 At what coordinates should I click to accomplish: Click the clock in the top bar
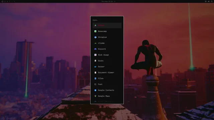coord(107,1)
